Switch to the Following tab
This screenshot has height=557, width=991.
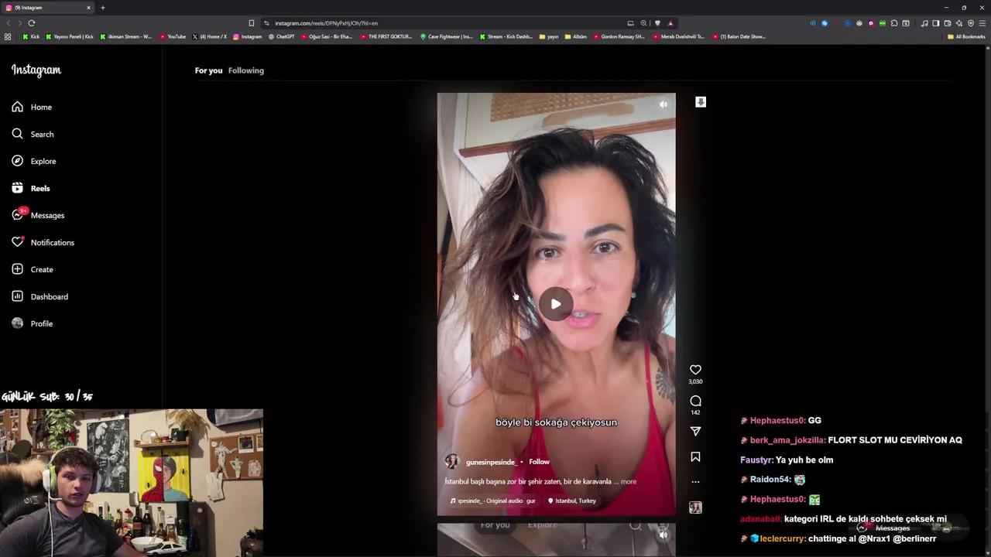point(246,70)
